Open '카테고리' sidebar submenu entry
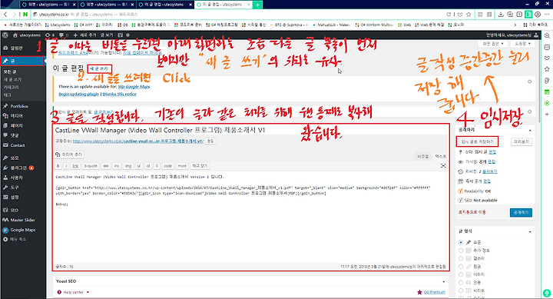The image size is (553, 299). [x=11, y=87]
